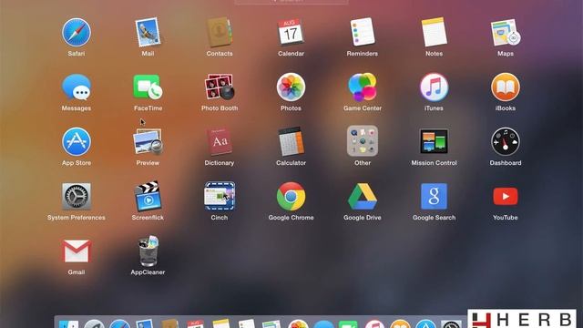Launch the Google Search app
This screenshot has height=328, width=583.
tap(434, 197)
